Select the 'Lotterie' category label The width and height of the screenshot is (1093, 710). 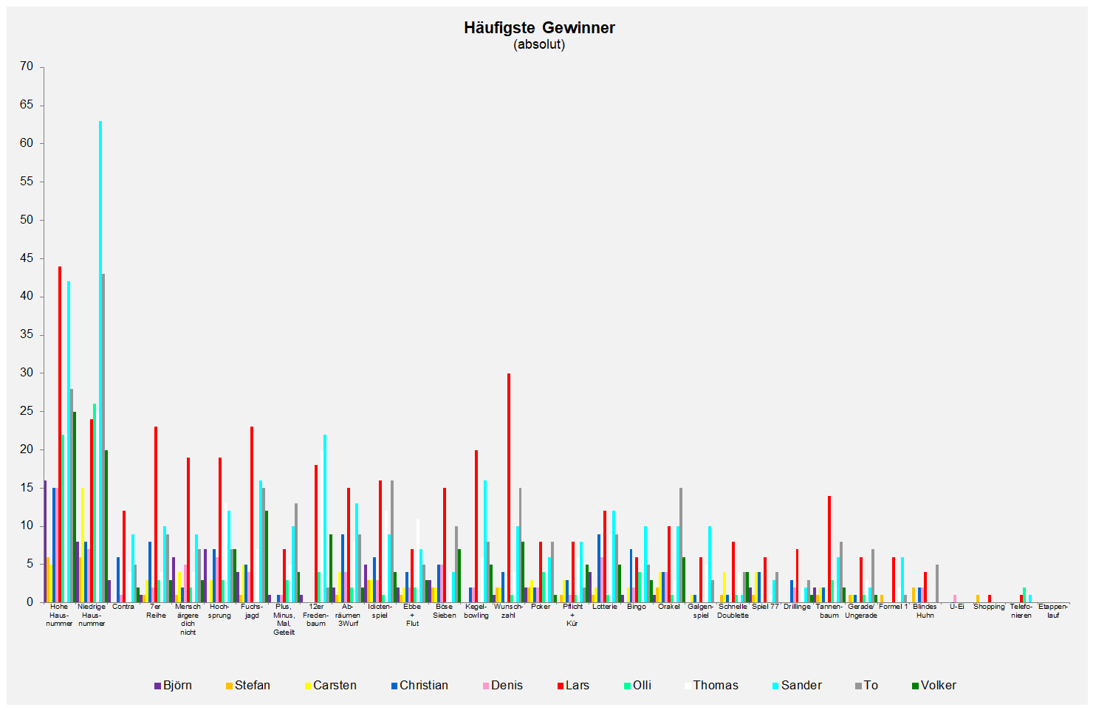click(x=604, y=607)
